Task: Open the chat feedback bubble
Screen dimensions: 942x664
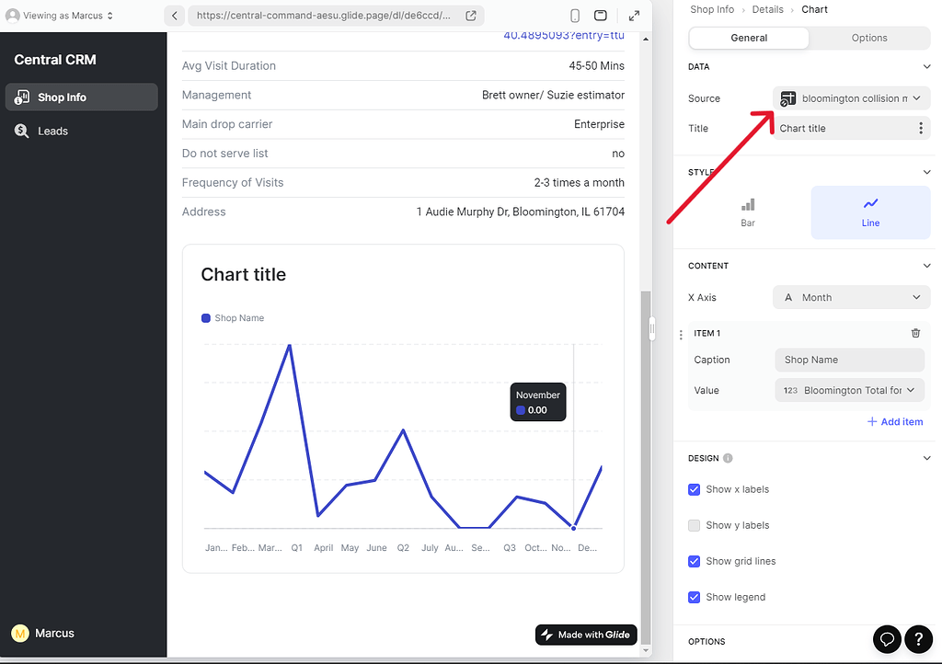Action: coord(886,639)
